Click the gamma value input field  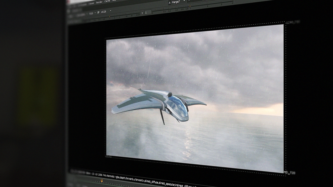[x=148, y=12]
